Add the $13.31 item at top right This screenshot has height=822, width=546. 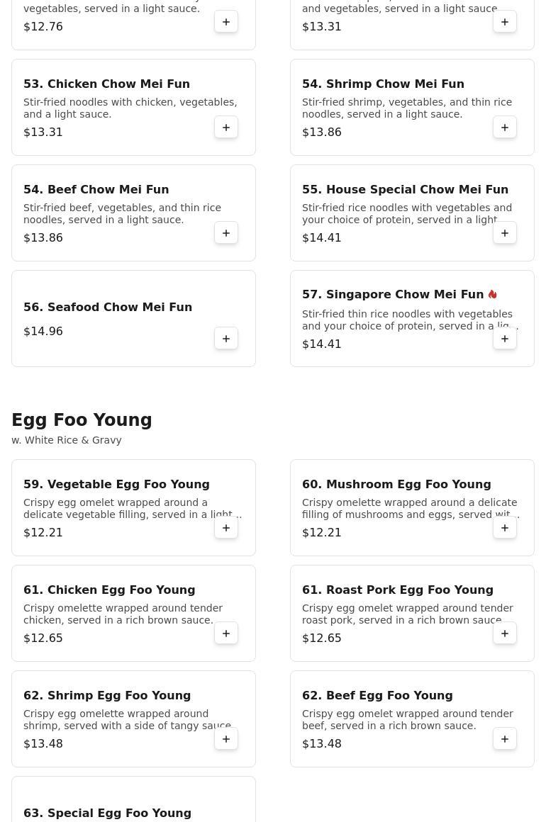click(x=505, y=22)
